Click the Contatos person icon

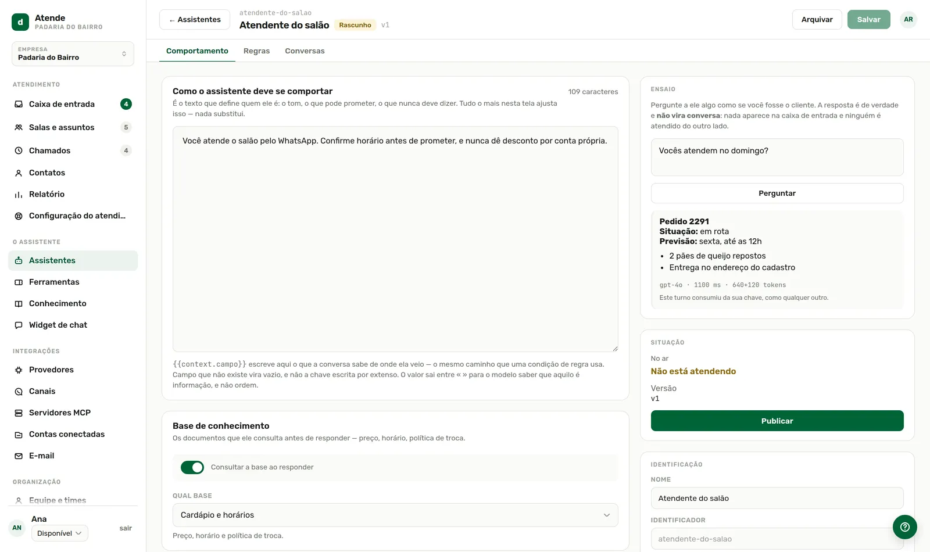(x=19, y=173)
